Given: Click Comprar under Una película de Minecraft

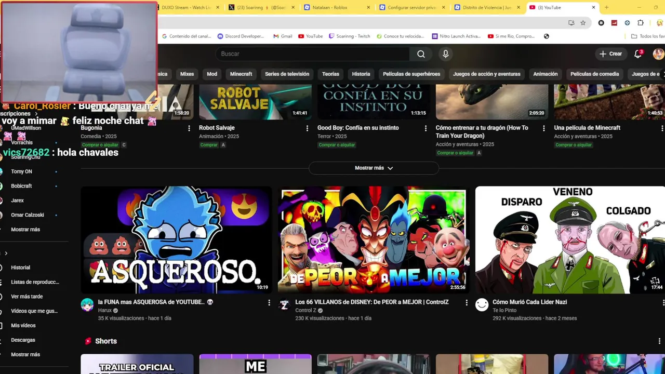Looking at the screenshot, I should pos(574,145).
